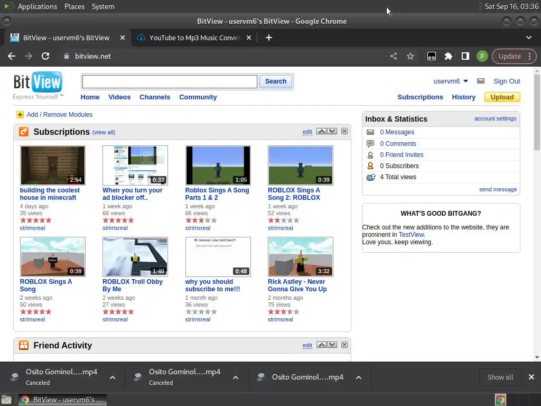Click the Search button
Screen dimensions: 541x406
click(x=276, y=81)
